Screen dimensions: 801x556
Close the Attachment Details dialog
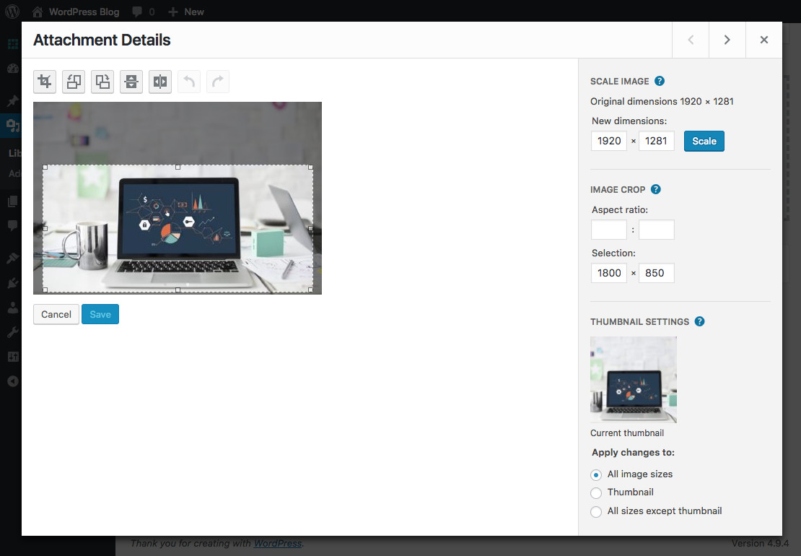(764, 40)
